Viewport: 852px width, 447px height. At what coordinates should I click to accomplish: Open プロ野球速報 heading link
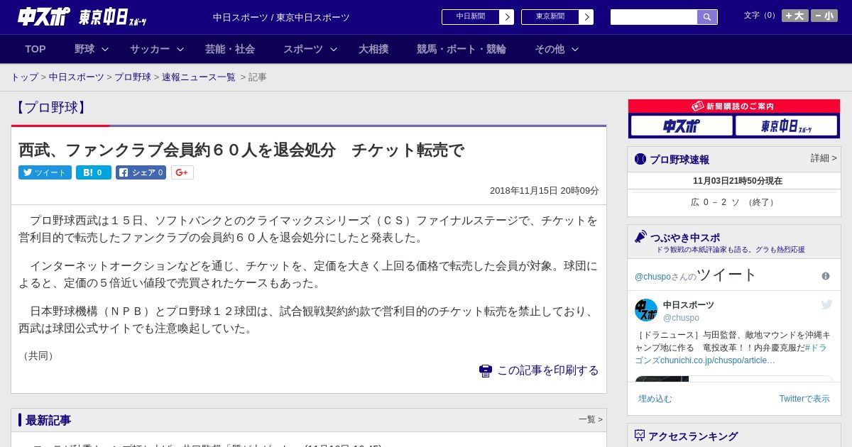coord(679,160)
